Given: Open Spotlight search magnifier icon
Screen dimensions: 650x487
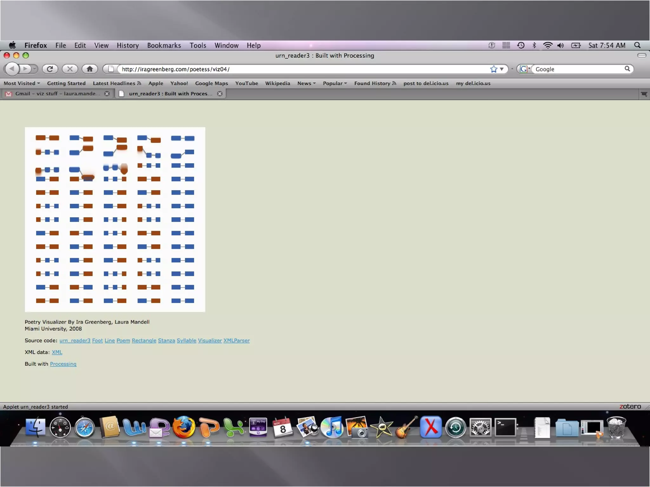Looking at the screenshot, I should [x=637, y=45].
